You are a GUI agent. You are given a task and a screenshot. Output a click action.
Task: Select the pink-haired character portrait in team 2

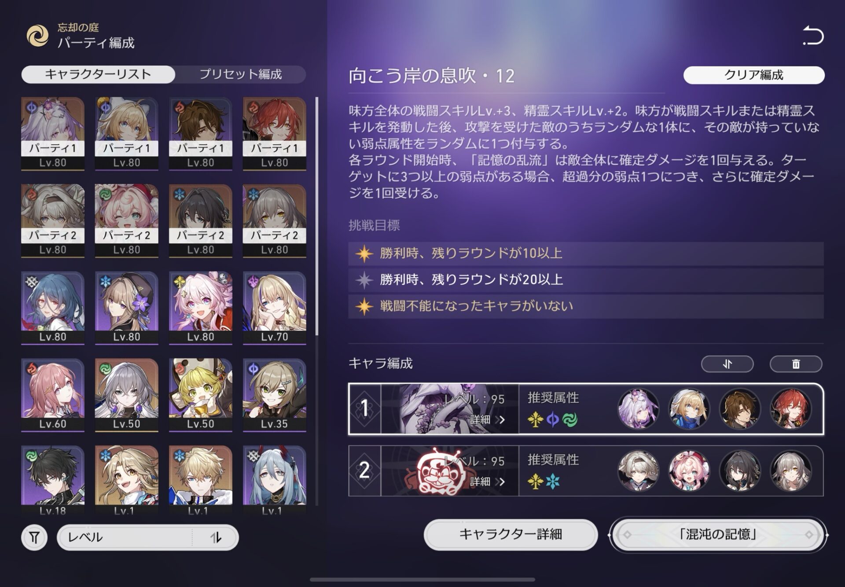coord(689,471)
